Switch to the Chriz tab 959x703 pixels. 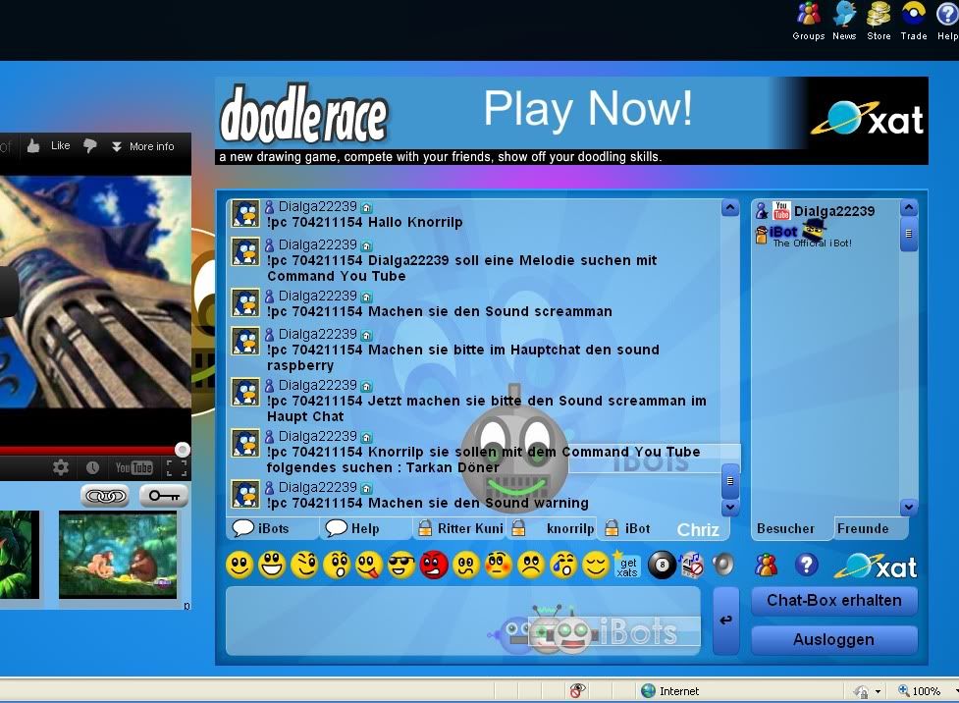[x=698, y=530]
